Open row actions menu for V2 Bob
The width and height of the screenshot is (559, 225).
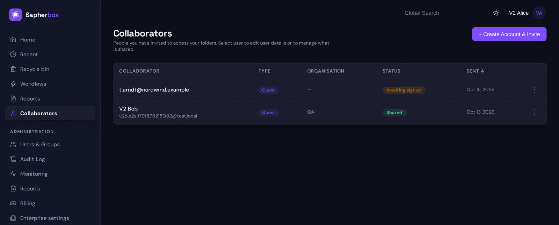pyautogui.click(x=534, y=112)
